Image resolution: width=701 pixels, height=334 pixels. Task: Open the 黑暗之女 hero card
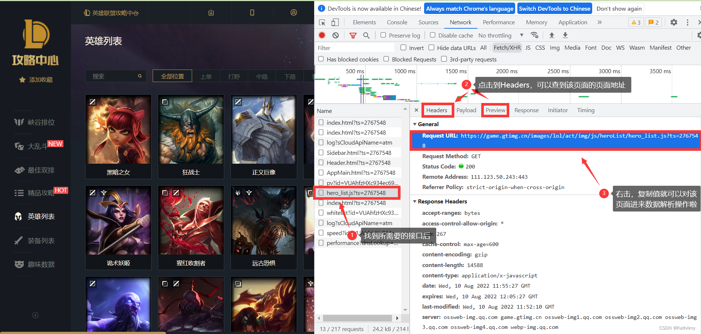(118, 136)
